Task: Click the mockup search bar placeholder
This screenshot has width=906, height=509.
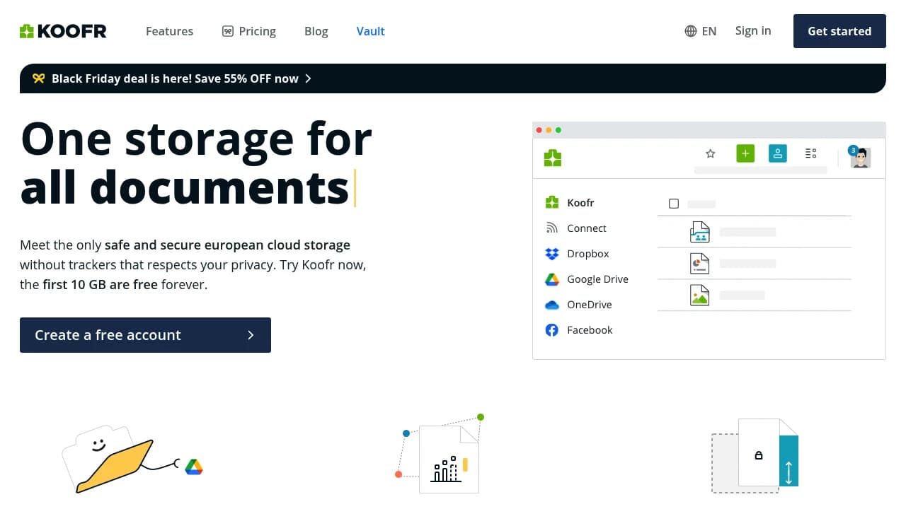Action: pyautogui.click(x=760, y=170)
